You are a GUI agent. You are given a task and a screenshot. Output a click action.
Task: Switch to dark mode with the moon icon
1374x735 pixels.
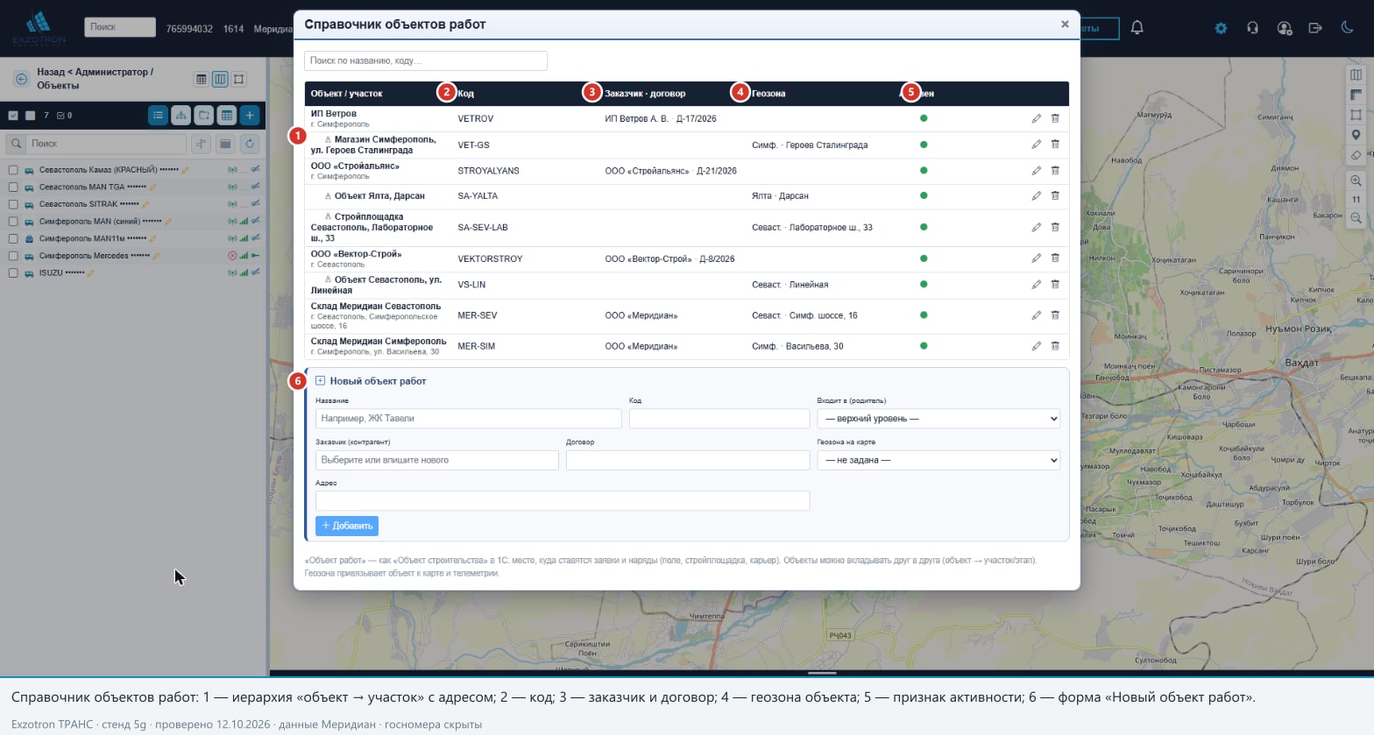coord(1347,28)
